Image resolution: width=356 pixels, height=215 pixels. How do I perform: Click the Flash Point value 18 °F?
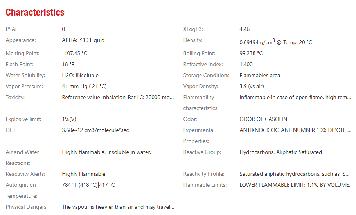[68, 64]
